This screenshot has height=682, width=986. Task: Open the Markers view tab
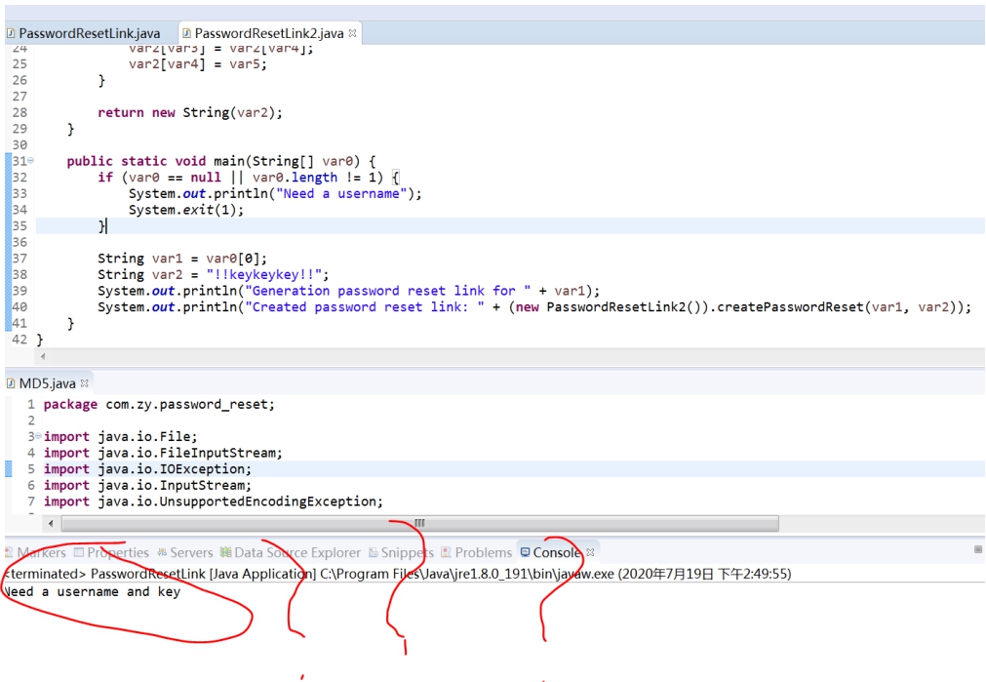(x=42, y=552)
